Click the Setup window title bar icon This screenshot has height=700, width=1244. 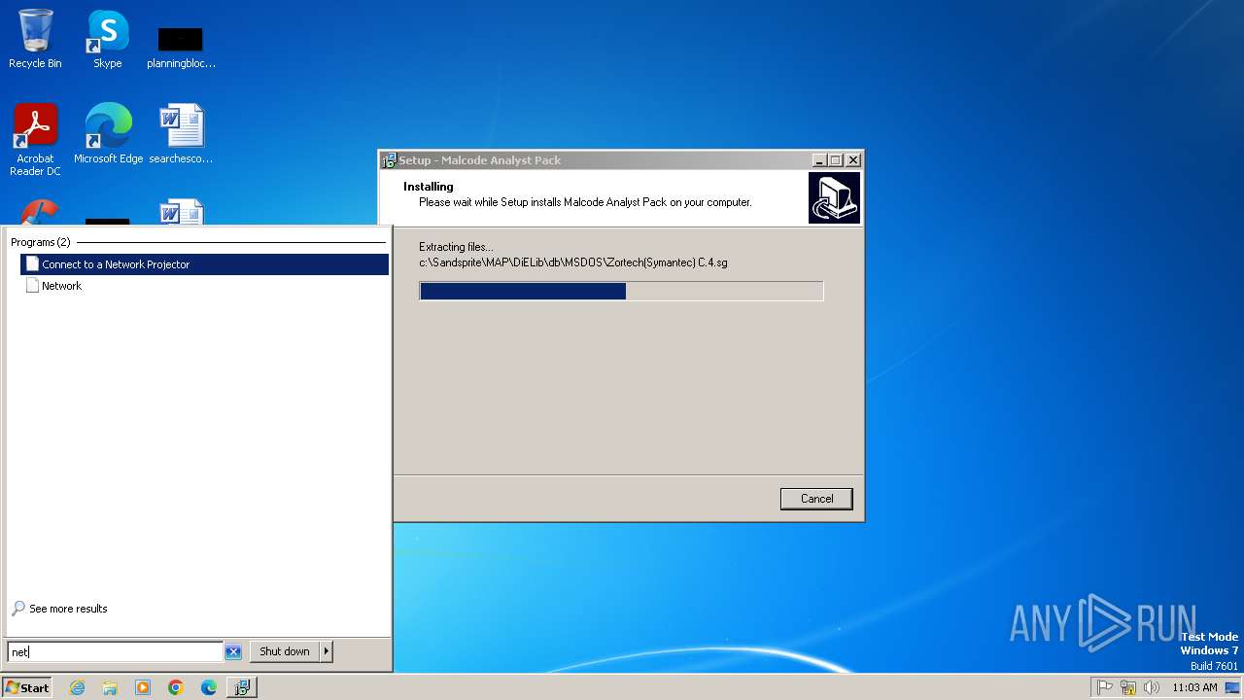click(x=390, y=160)
